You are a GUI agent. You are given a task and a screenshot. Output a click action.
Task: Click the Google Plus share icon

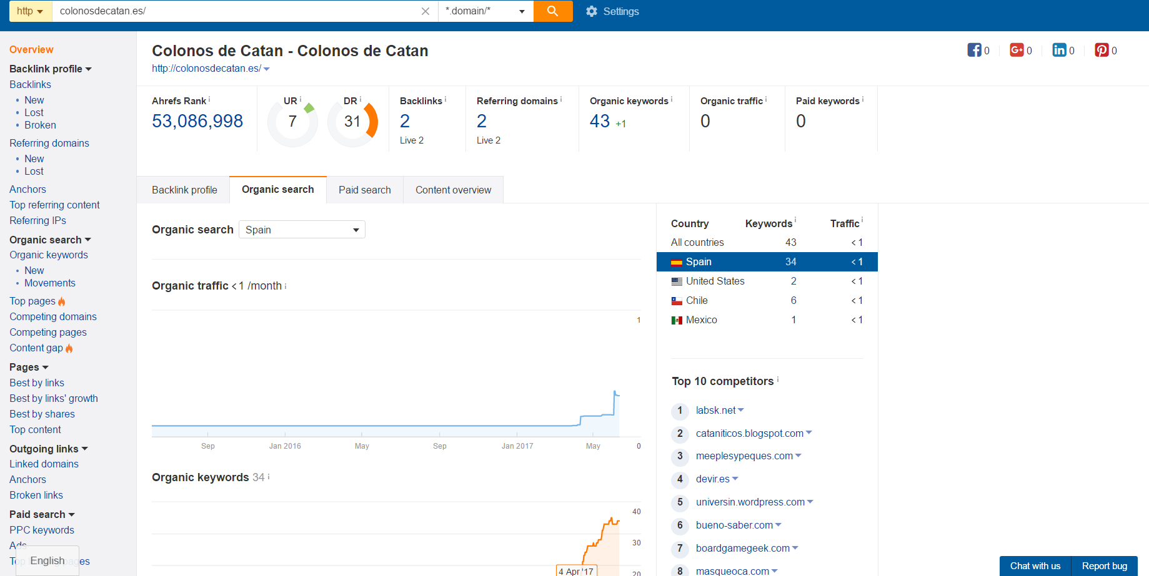[1017, 50]
